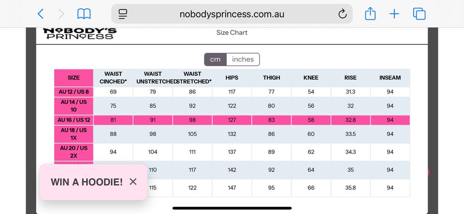The width and height of the screenshot is (464, 214).
Task: Click the Nobody's Princess logo
Action: click(80, 33)
